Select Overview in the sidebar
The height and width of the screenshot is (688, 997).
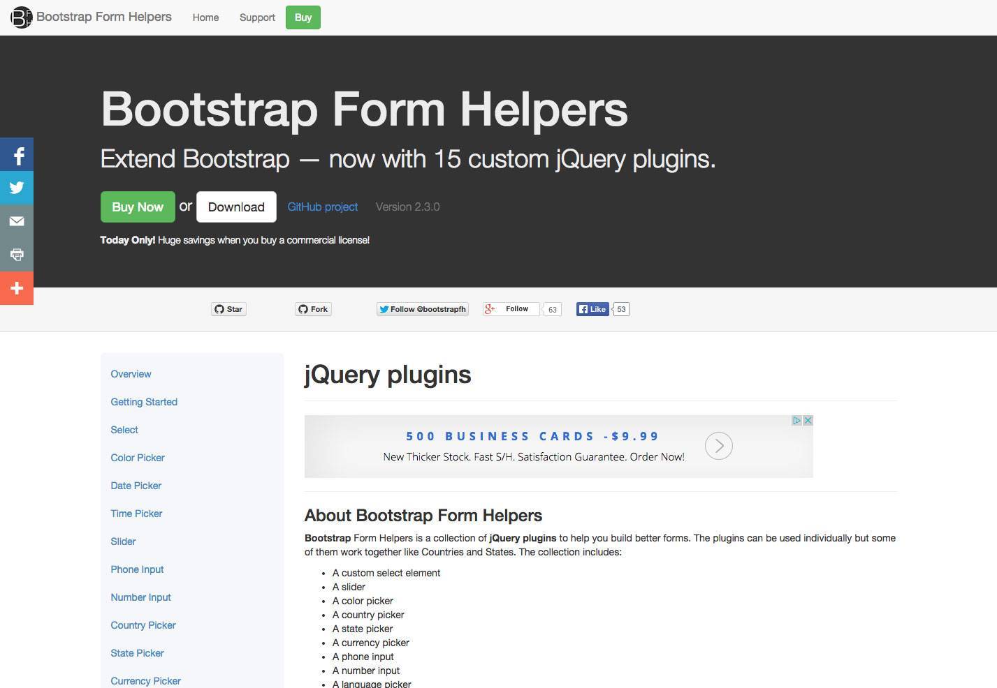(x=131, y=374)
